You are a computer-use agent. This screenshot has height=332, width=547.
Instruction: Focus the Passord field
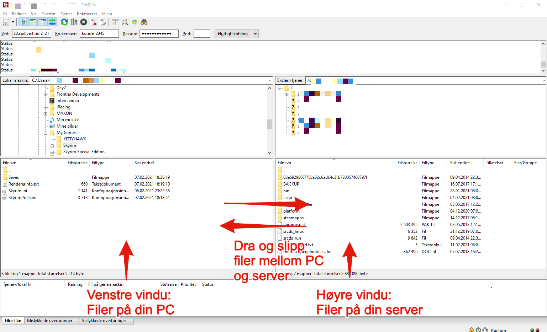[159, 33]
